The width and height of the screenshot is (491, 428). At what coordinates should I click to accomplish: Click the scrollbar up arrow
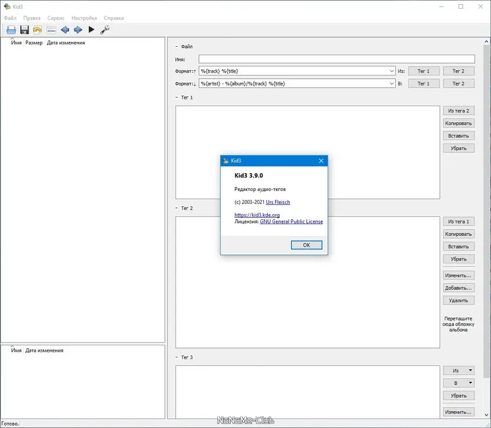click(486, 41)
